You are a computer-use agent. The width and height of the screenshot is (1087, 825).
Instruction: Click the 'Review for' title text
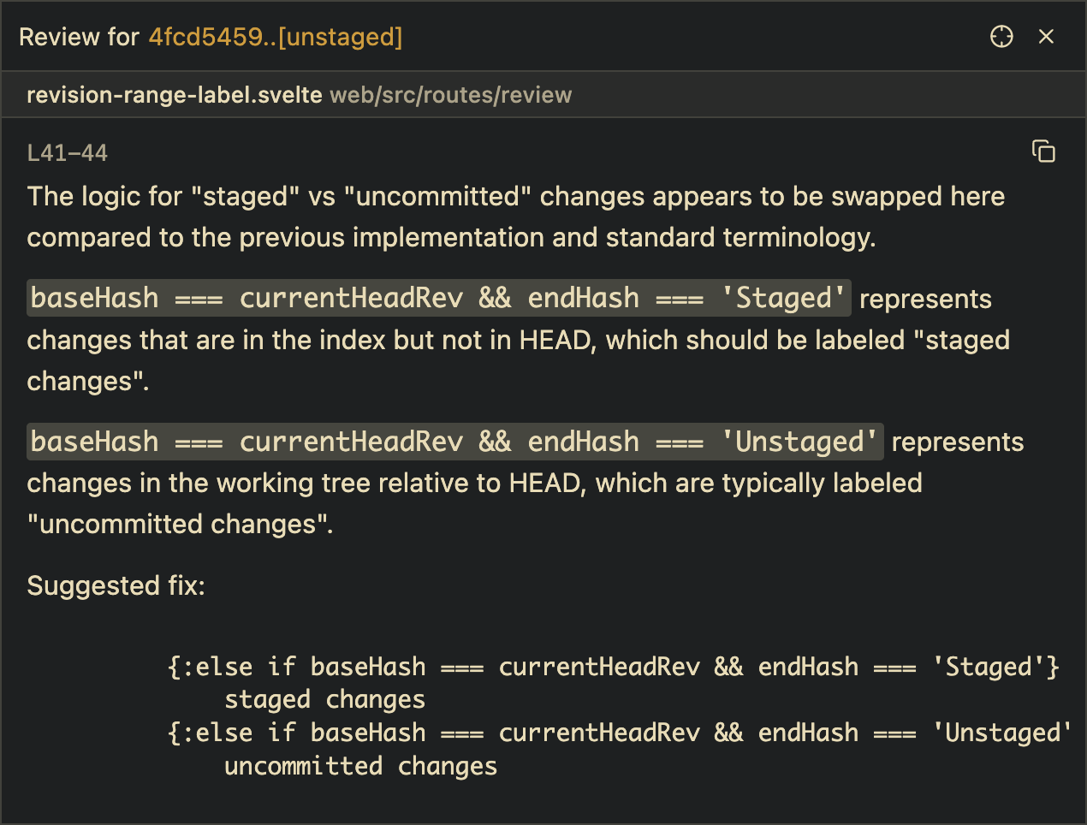pyautogui.click(x=79, y=37)
